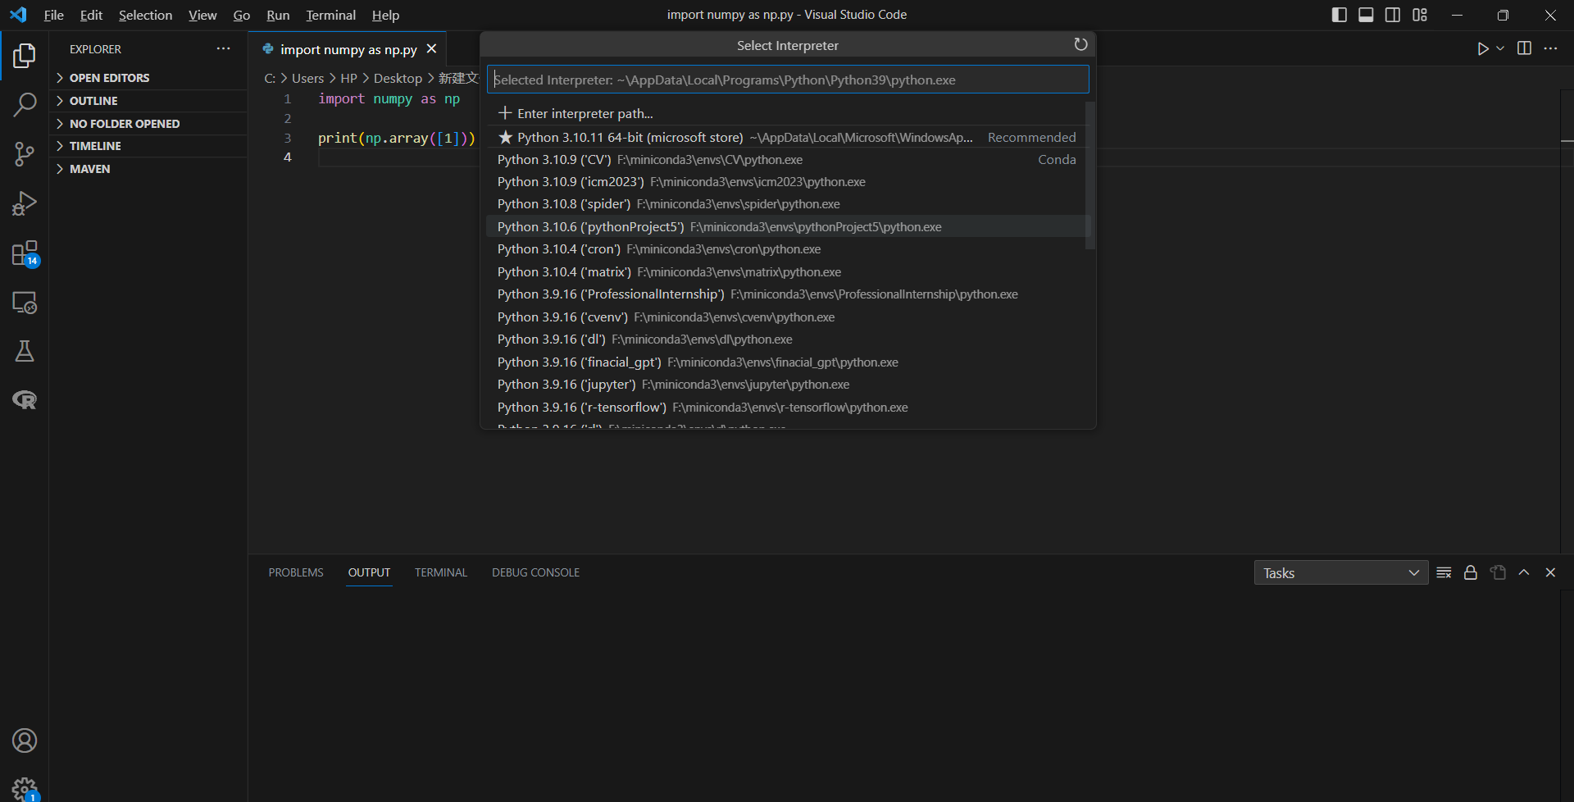The height and width of the screenshot is (802, 1574).
Task: Expand OPEN EDITORS section
Action: coord(148,78)
